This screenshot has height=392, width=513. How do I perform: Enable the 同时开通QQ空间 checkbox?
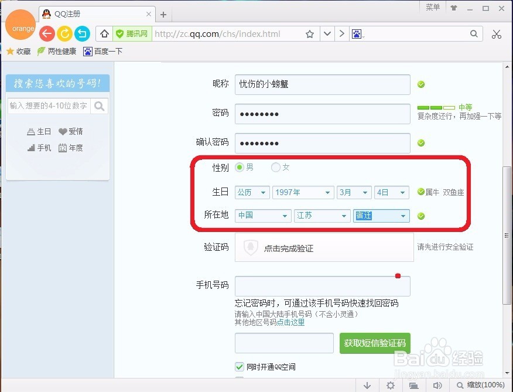239,366
